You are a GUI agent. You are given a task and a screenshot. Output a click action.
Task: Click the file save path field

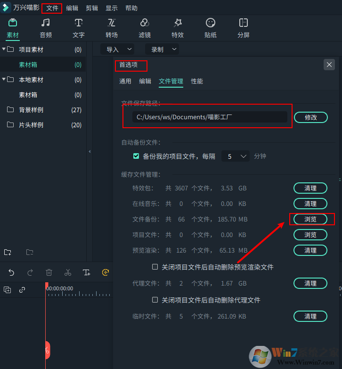[210, 117]
